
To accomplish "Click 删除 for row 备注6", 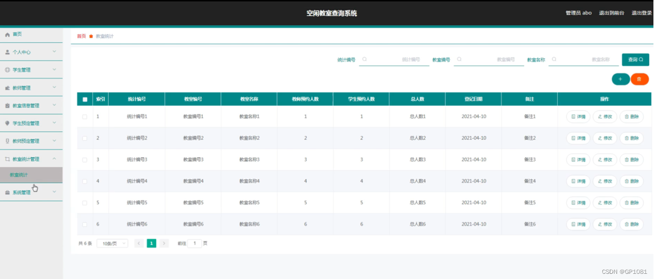I will click(x=631, y=225).
